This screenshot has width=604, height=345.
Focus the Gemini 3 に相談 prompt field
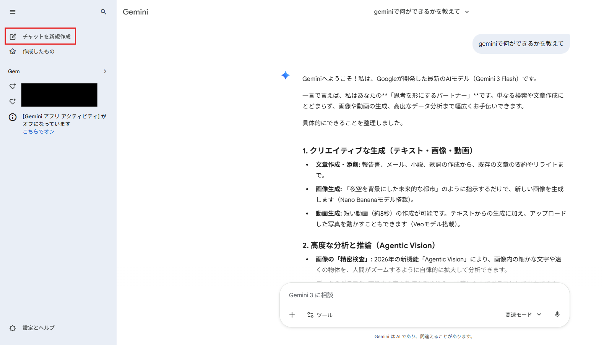pos(424,295)
